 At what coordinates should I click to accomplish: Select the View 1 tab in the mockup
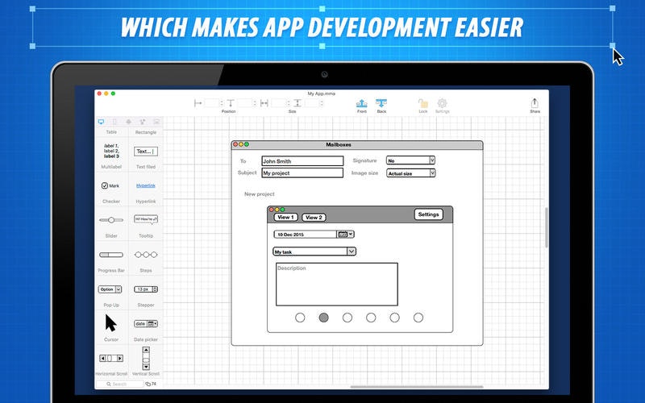(x=285, y=217)
